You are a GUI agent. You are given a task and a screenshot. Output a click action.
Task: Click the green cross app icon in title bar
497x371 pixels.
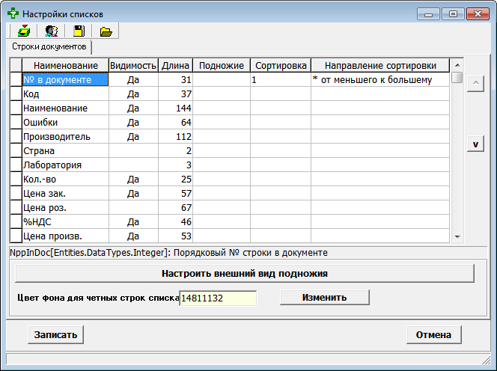[x=13, y=13]
